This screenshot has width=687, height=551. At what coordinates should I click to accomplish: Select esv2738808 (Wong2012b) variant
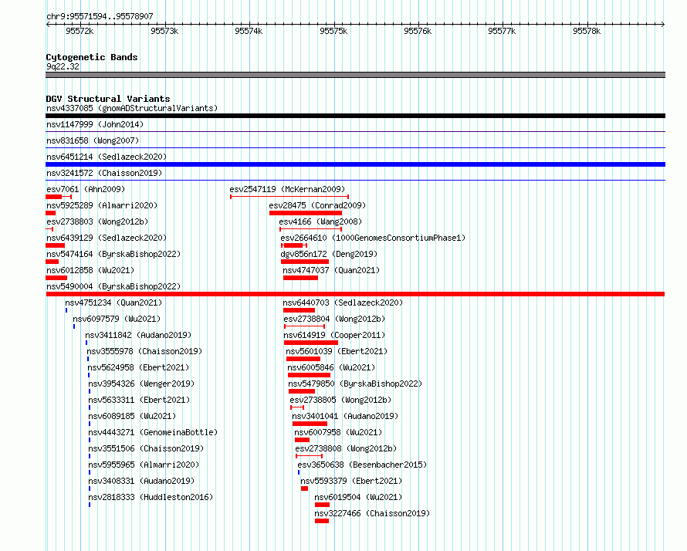click(x=346, y=448)
